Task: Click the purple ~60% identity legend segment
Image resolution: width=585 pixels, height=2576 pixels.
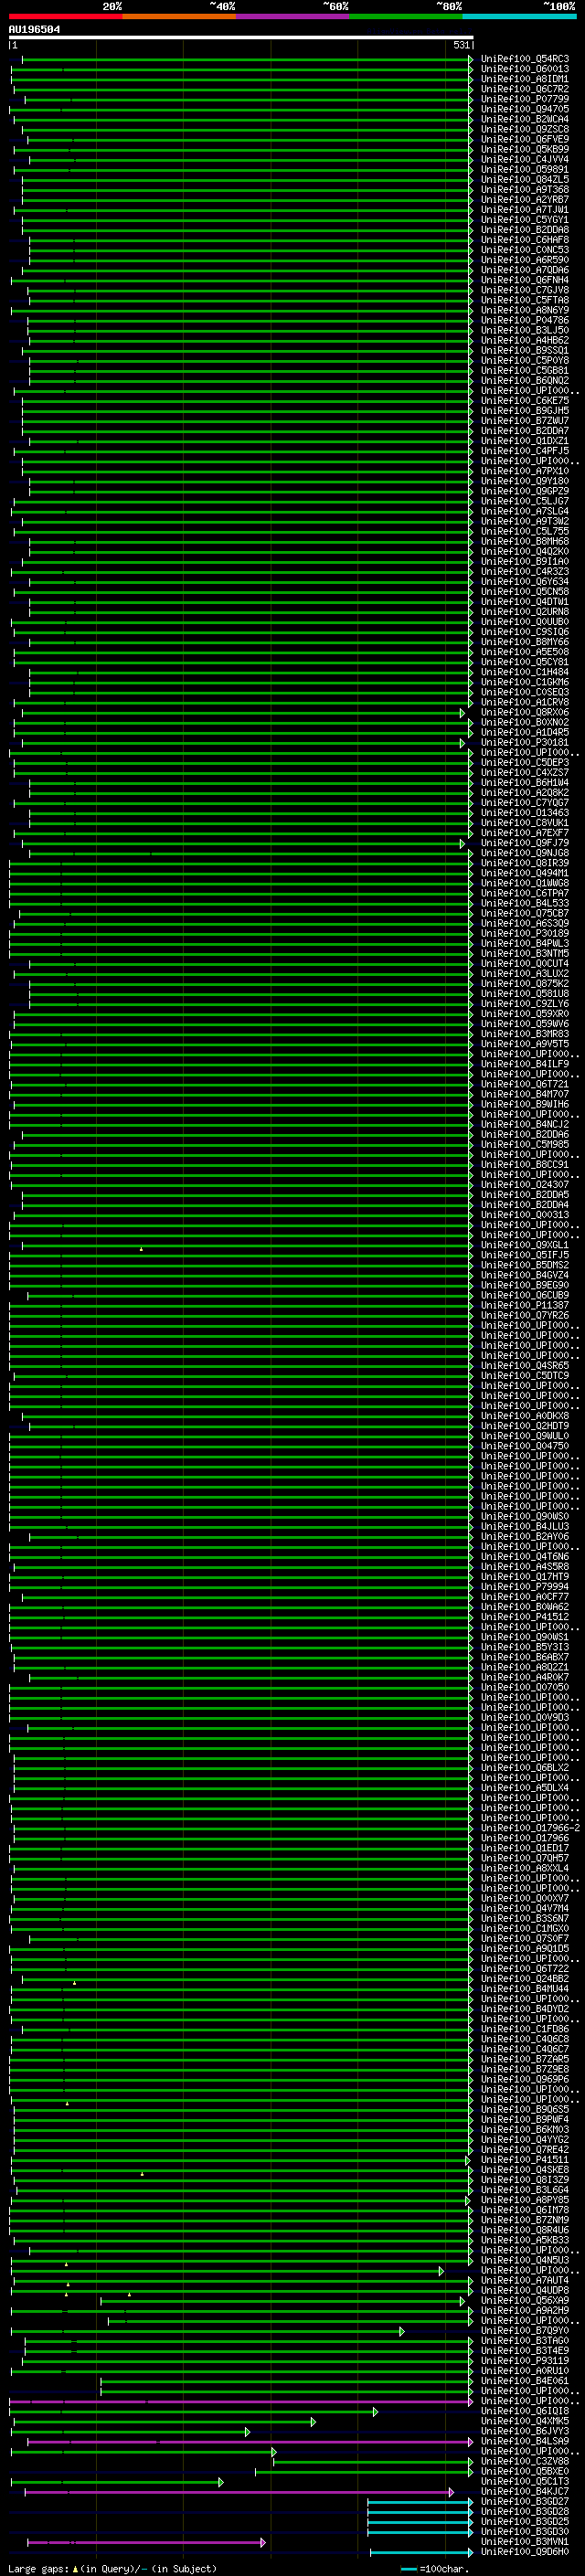Action: click(293, 16)
